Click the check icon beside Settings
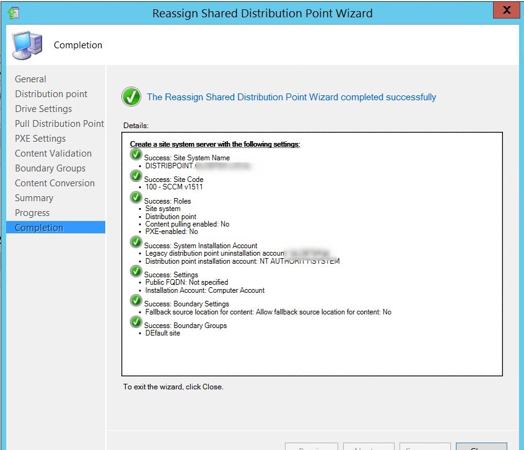The height and width of the screenshot is (450, 524). [x=136, y=272]
